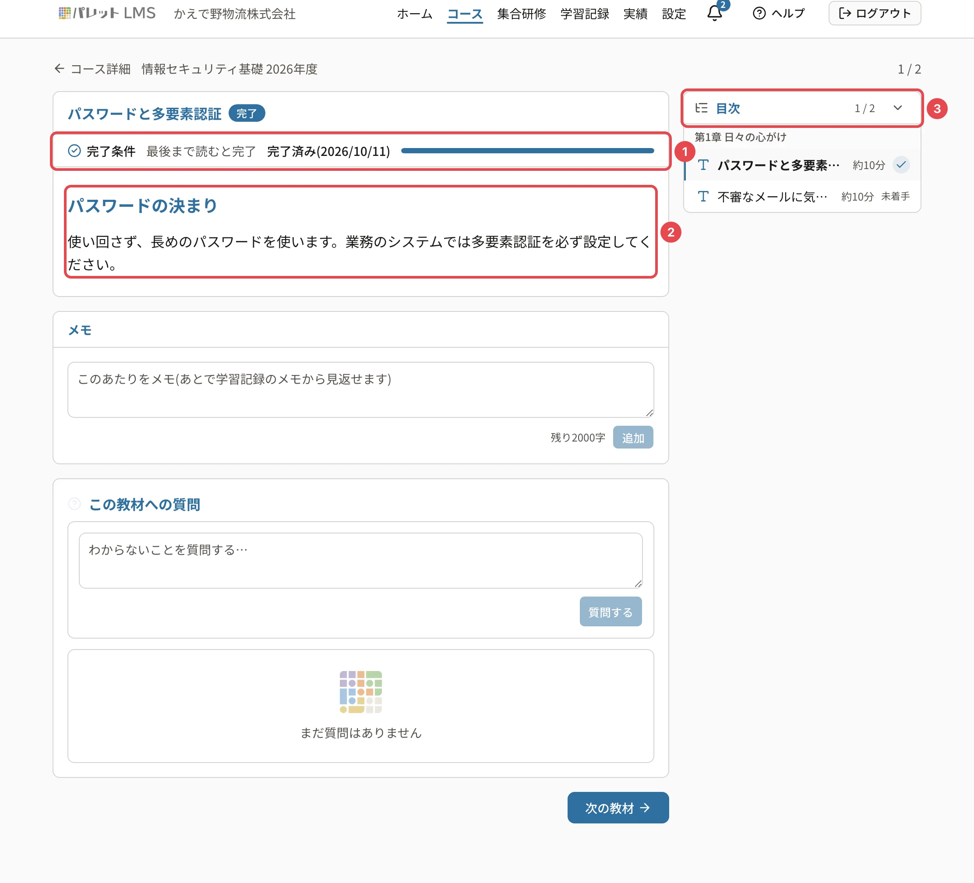Open 設定 menu
974x883 pixels.
click(x=674, y=14)
